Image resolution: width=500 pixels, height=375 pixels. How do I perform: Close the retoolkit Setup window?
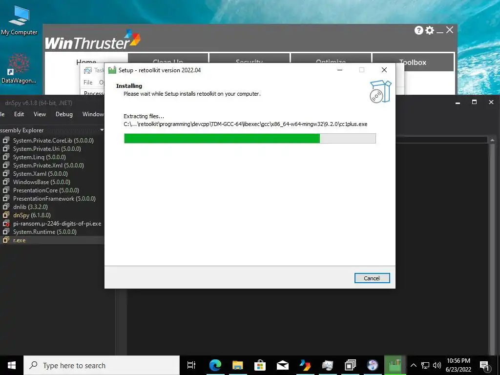tap(384, 70)
